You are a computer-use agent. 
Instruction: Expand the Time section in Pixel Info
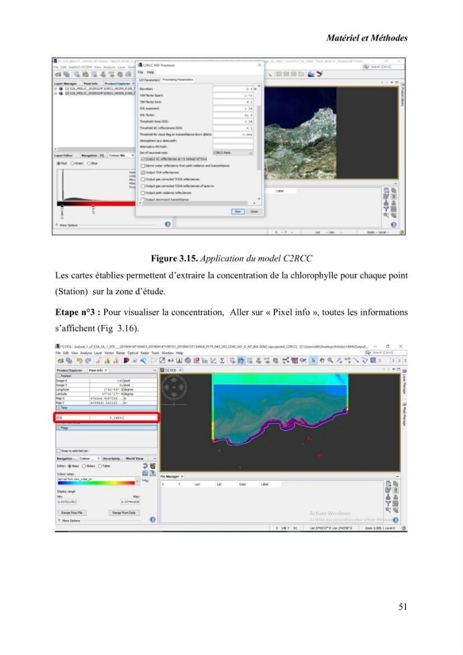coord(58,407)
